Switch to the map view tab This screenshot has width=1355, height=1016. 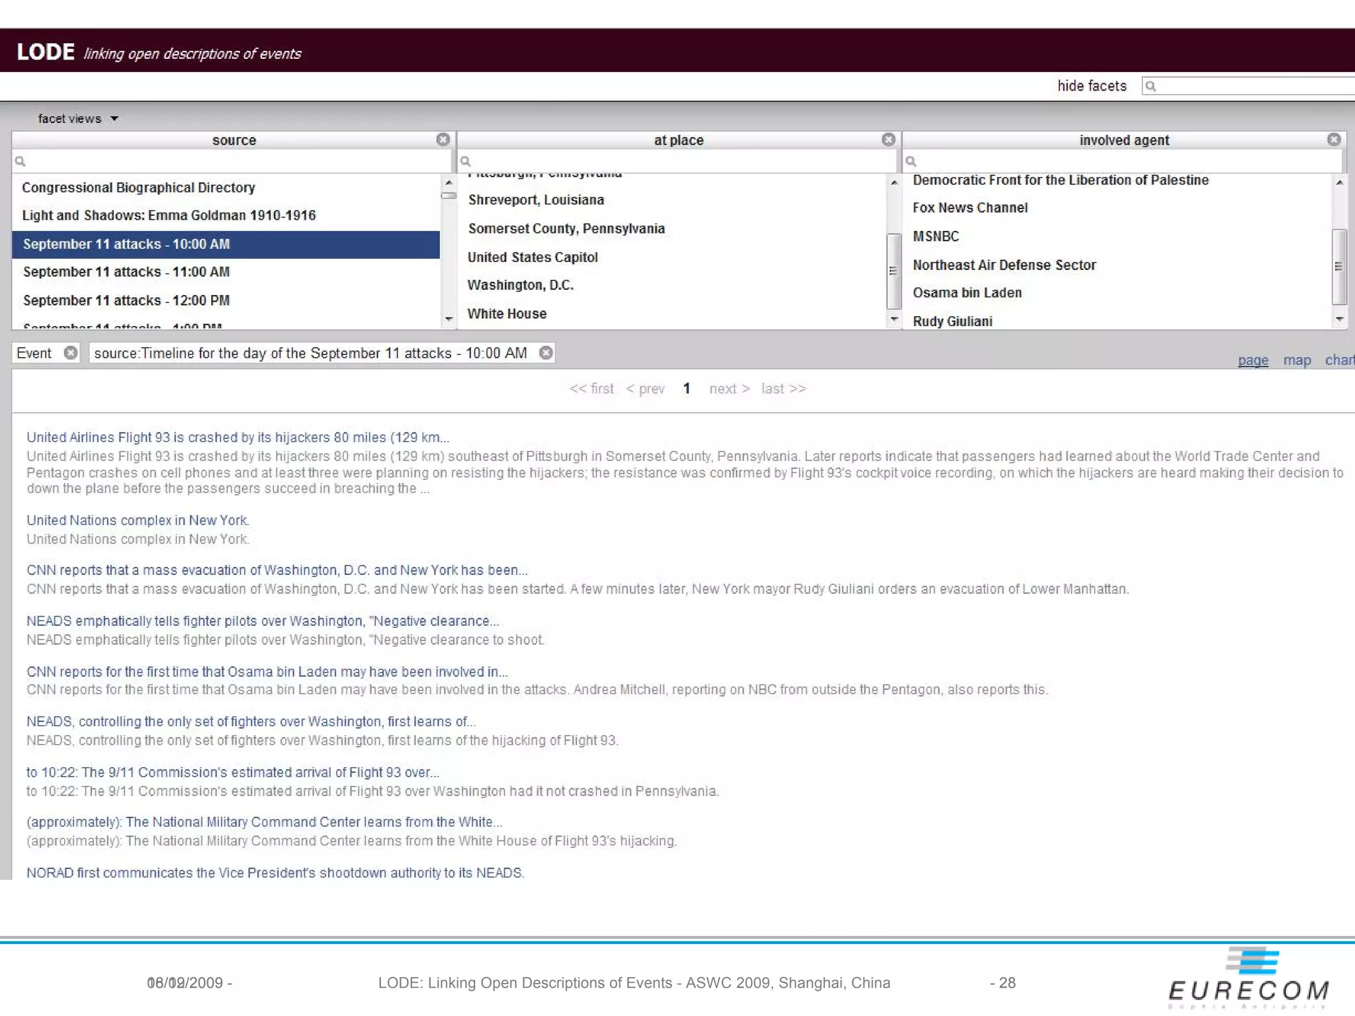[x=1296, y=360]
